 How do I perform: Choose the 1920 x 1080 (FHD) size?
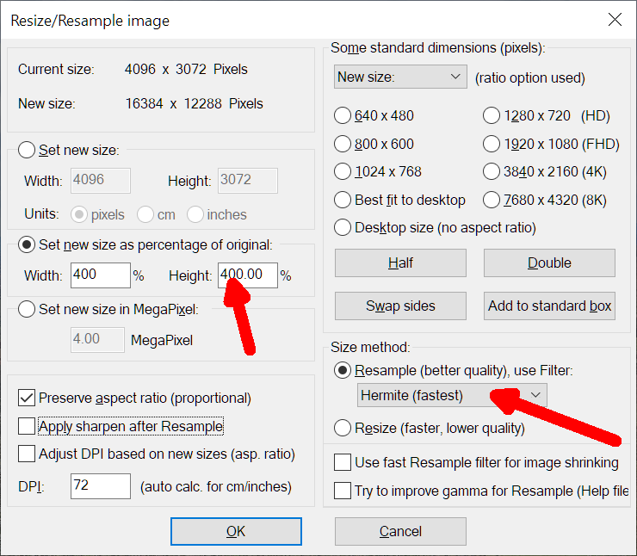492,144
